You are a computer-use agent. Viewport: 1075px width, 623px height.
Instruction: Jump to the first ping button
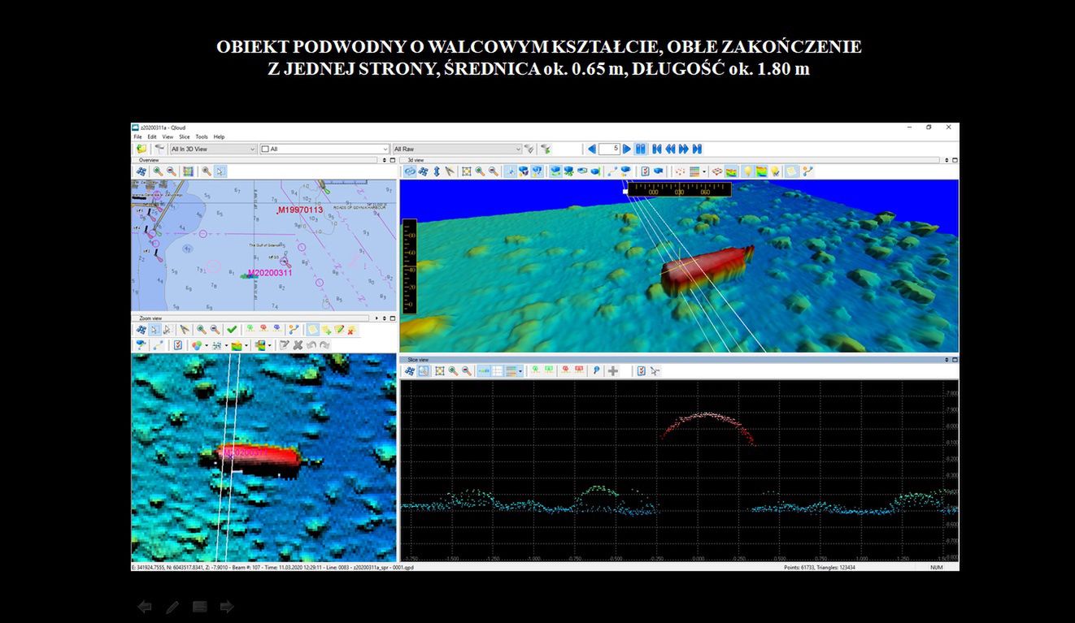point(657,149)
